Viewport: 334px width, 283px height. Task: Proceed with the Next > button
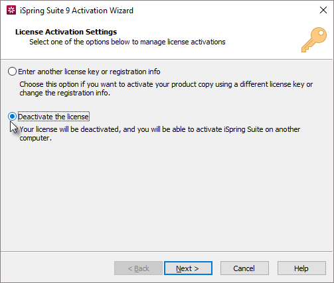click(188, 268)
